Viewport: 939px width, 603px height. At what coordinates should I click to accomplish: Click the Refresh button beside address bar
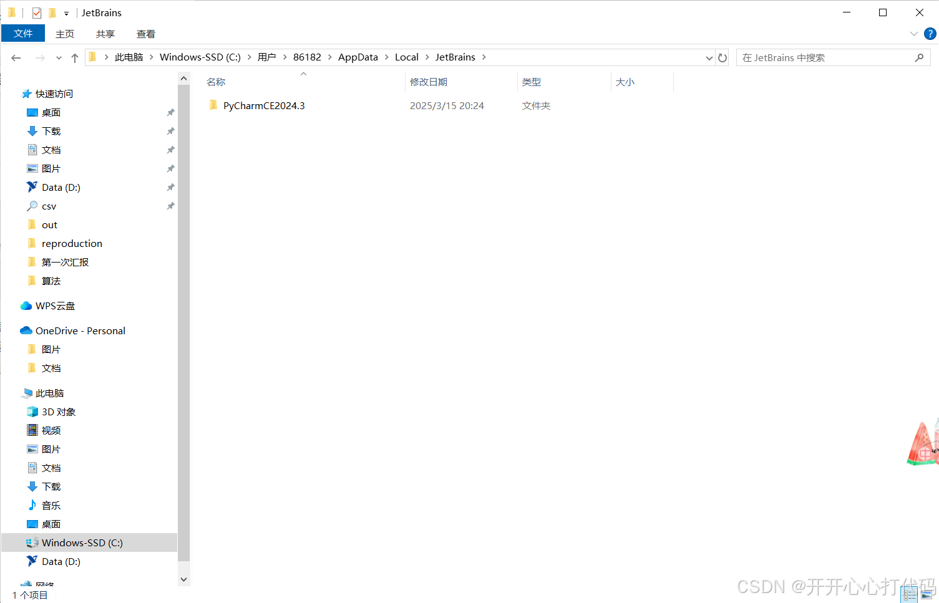tap(722, 57)
